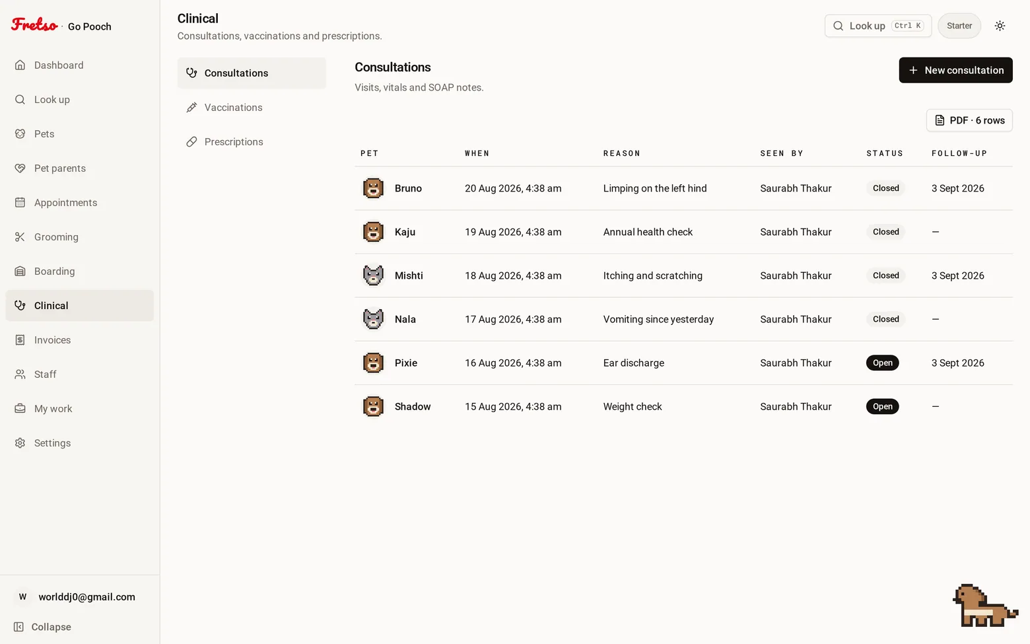
Task: Click Pixie's dog avatar
Action: pos(373,363)
